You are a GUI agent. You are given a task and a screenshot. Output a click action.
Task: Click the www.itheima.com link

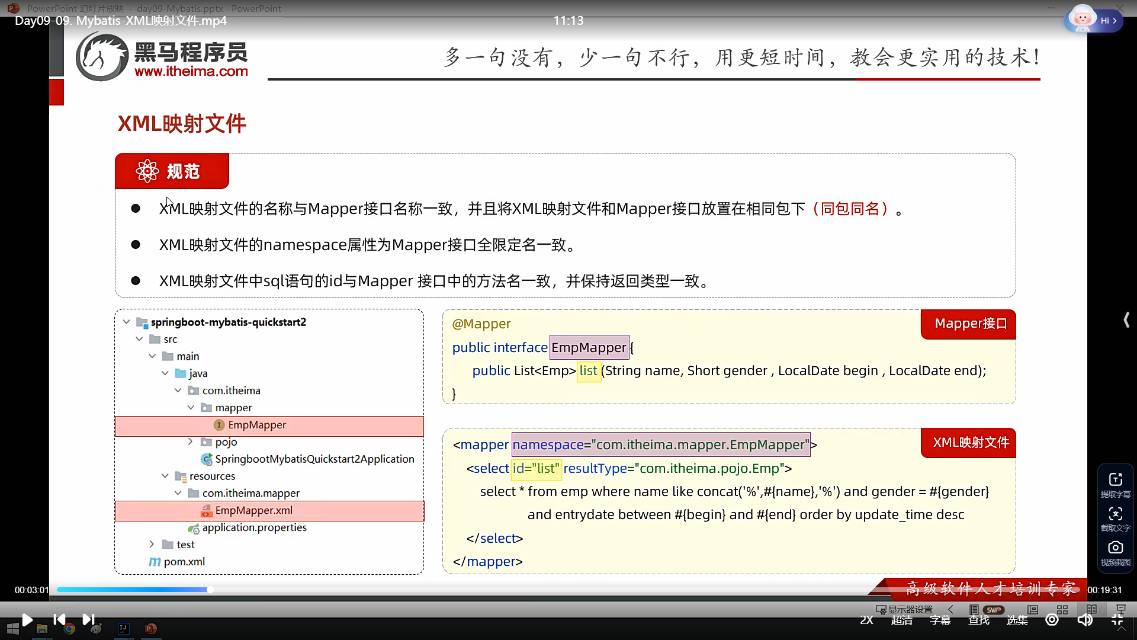tap(191, 71)
